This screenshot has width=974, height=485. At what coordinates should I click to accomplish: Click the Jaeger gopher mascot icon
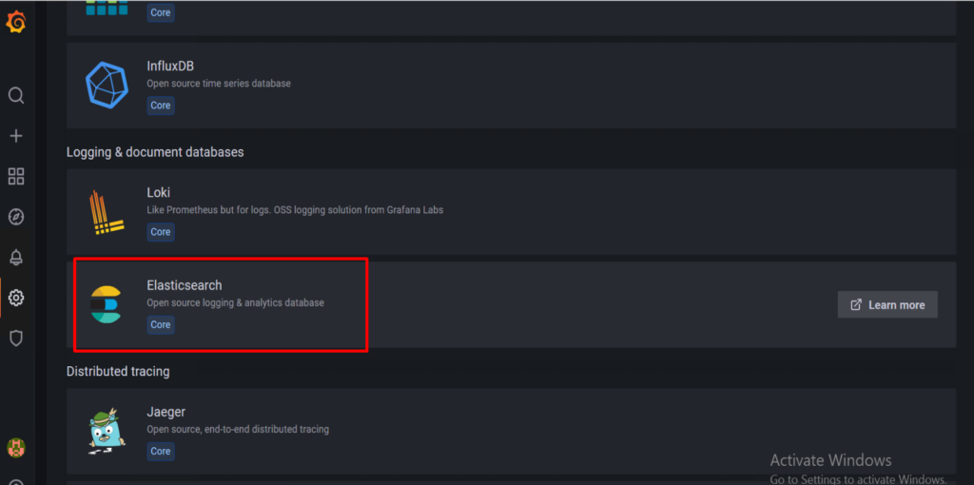(107, 430)
